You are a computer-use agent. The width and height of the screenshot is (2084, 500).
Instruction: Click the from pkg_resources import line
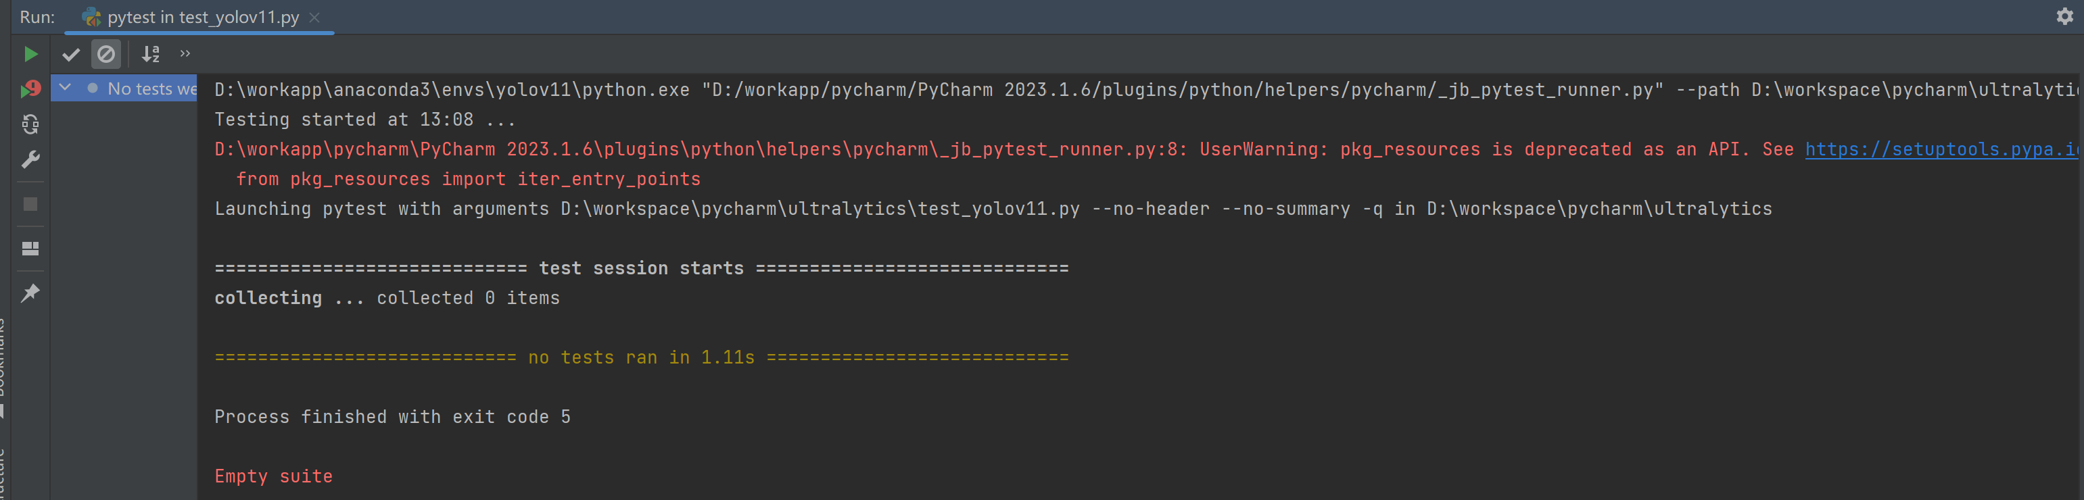click(x=469, y=179)
